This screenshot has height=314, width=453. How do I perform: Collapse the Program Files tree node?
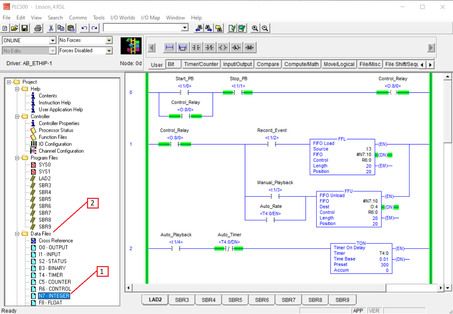pos(17,158)
